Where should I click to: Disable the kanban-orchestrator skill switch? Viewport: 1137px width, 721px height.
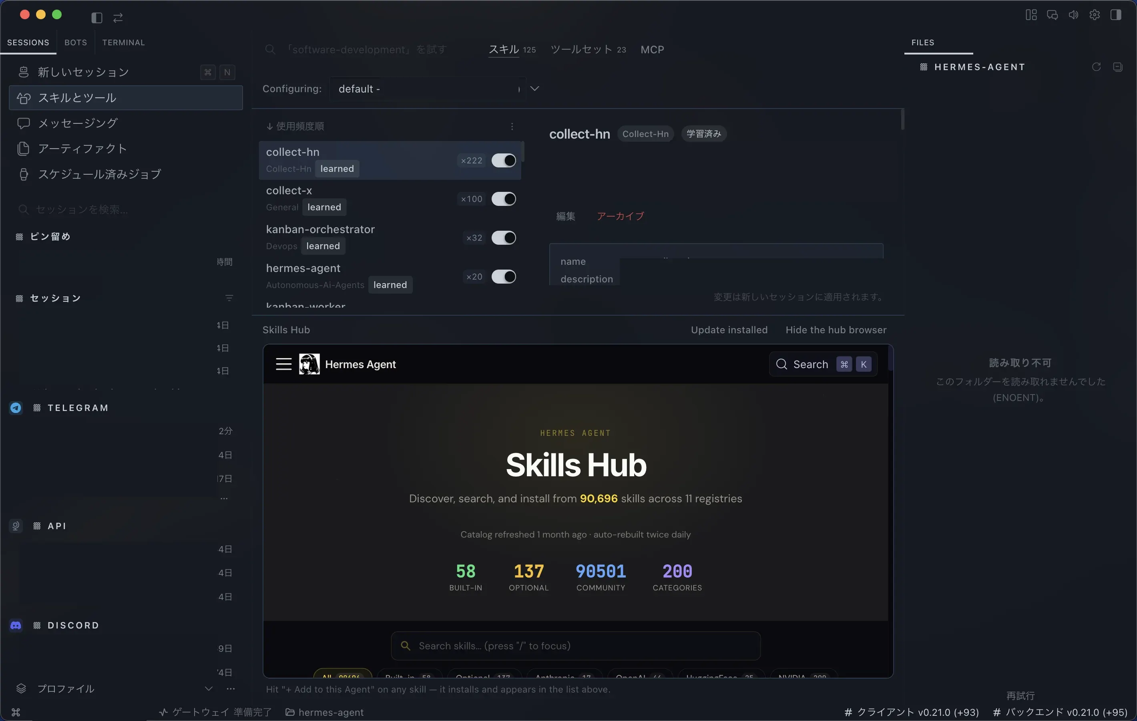pos(503,238)
